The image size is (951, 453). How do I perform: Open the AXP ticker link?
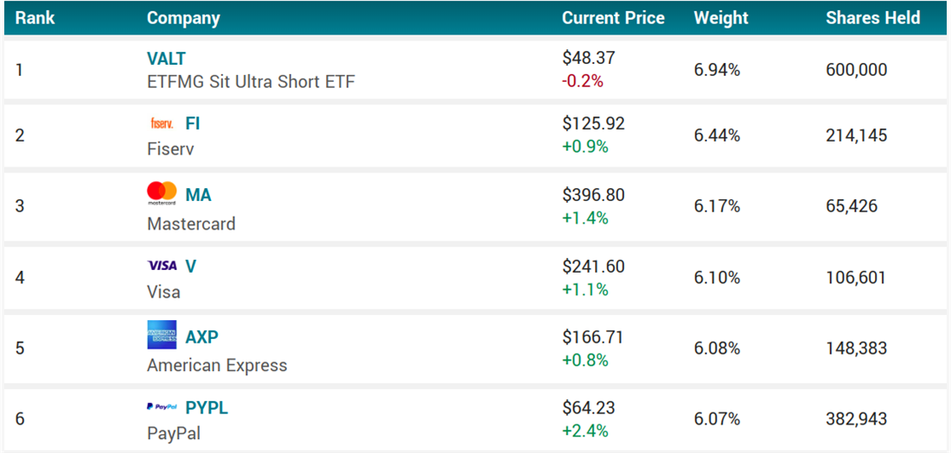point(201,337)
